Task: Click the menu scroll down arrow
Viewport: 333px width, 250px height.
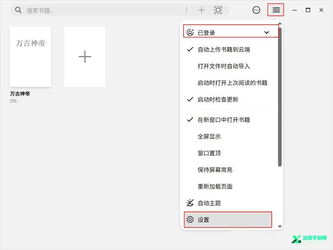Action: (x=280, y=227)
